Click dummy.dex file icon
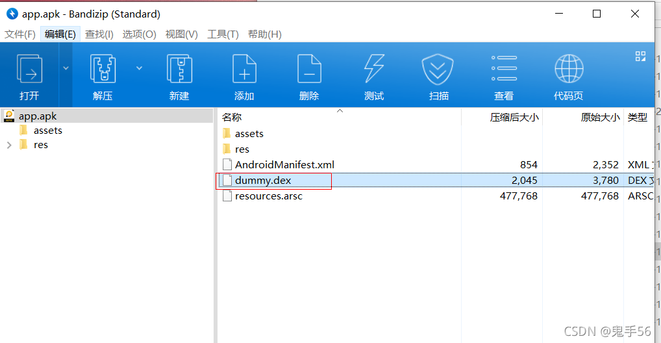Screen dimensions: 661x343 point(227,180)
